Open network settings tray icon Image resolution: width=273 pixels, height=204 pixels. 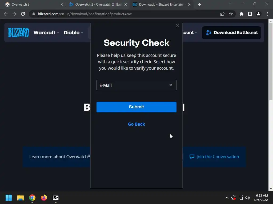coord(241,198)
